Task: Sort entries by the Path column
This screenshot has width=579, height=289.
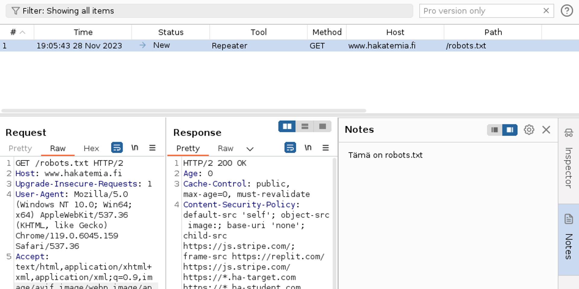Action: (493, 32)
